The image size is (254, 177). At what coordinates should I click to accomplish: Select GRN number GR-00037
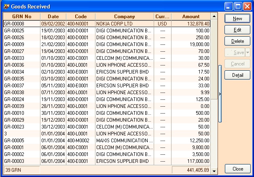point(14,86)
